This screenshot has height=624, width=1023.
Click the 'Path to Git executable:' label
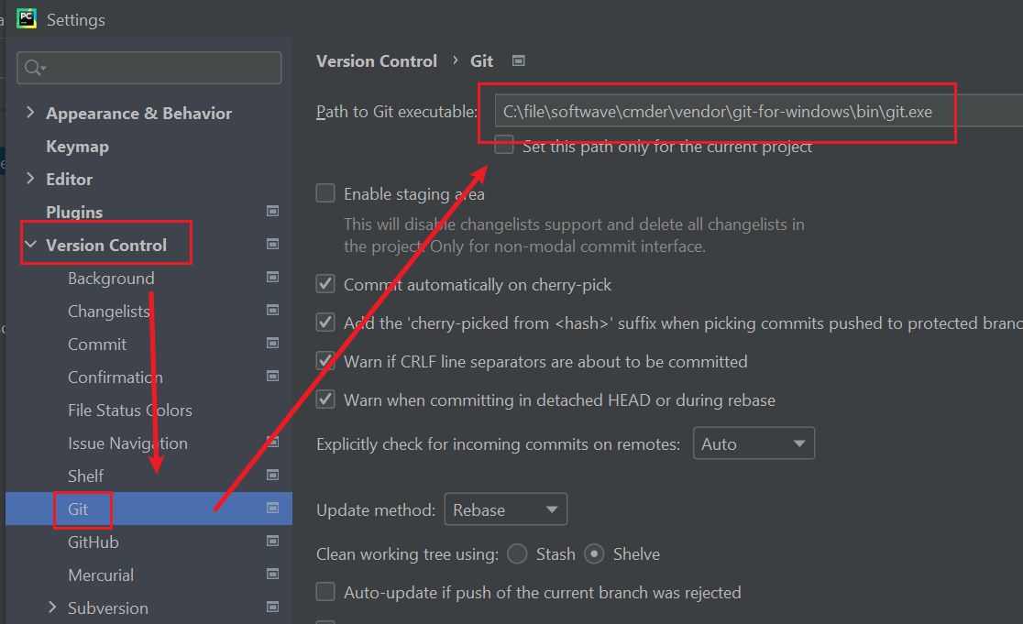tap(397, 112)
